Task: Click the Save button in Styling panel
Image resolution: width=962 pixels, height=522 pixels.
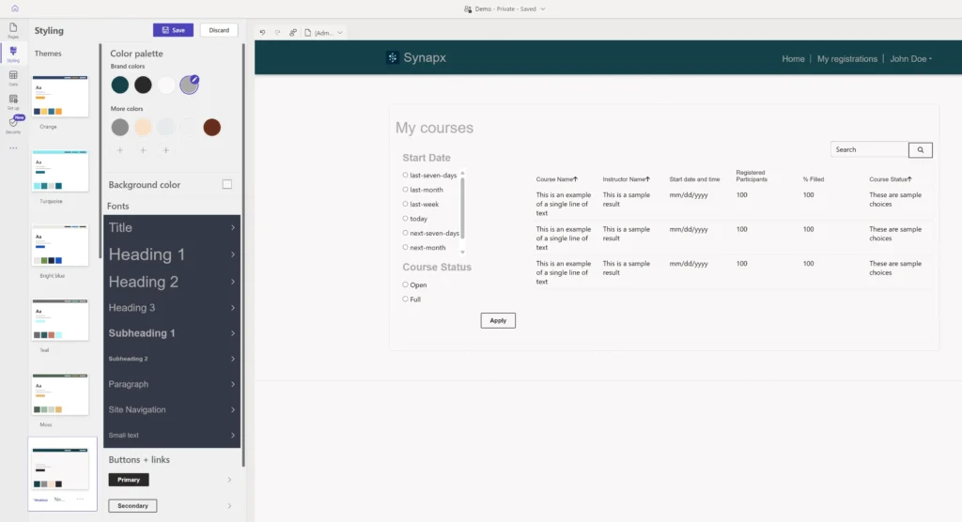Action: pyautogui.click(x=172, y=30)
